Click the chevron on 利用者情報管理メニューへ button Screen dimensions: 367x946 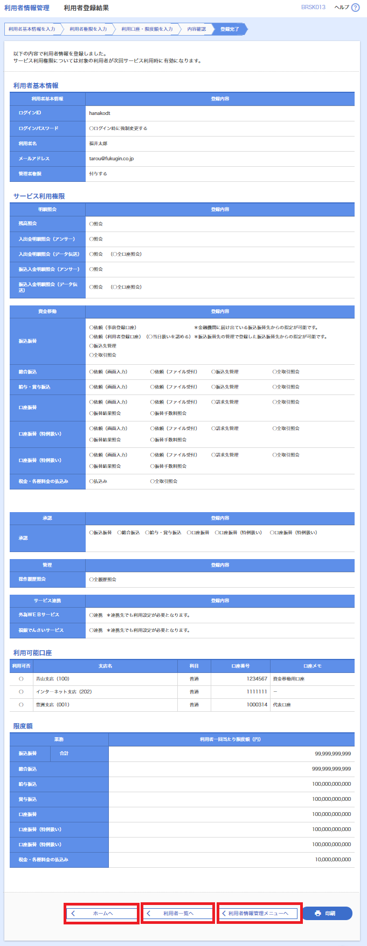(224, 913)
